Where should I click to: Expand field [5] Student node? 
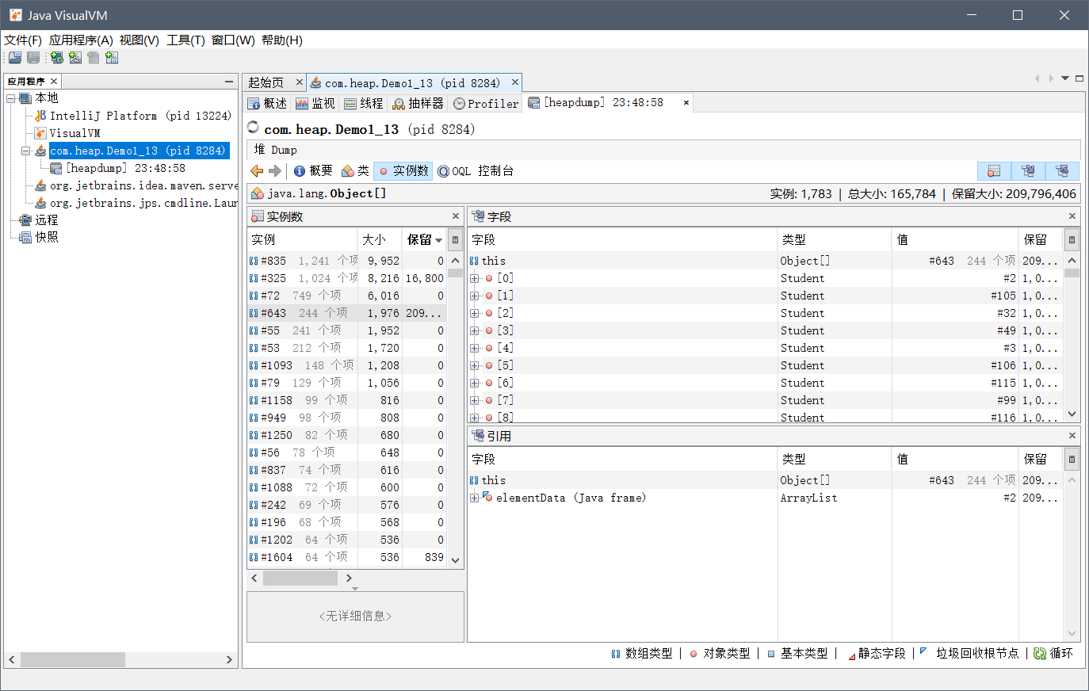475,365
